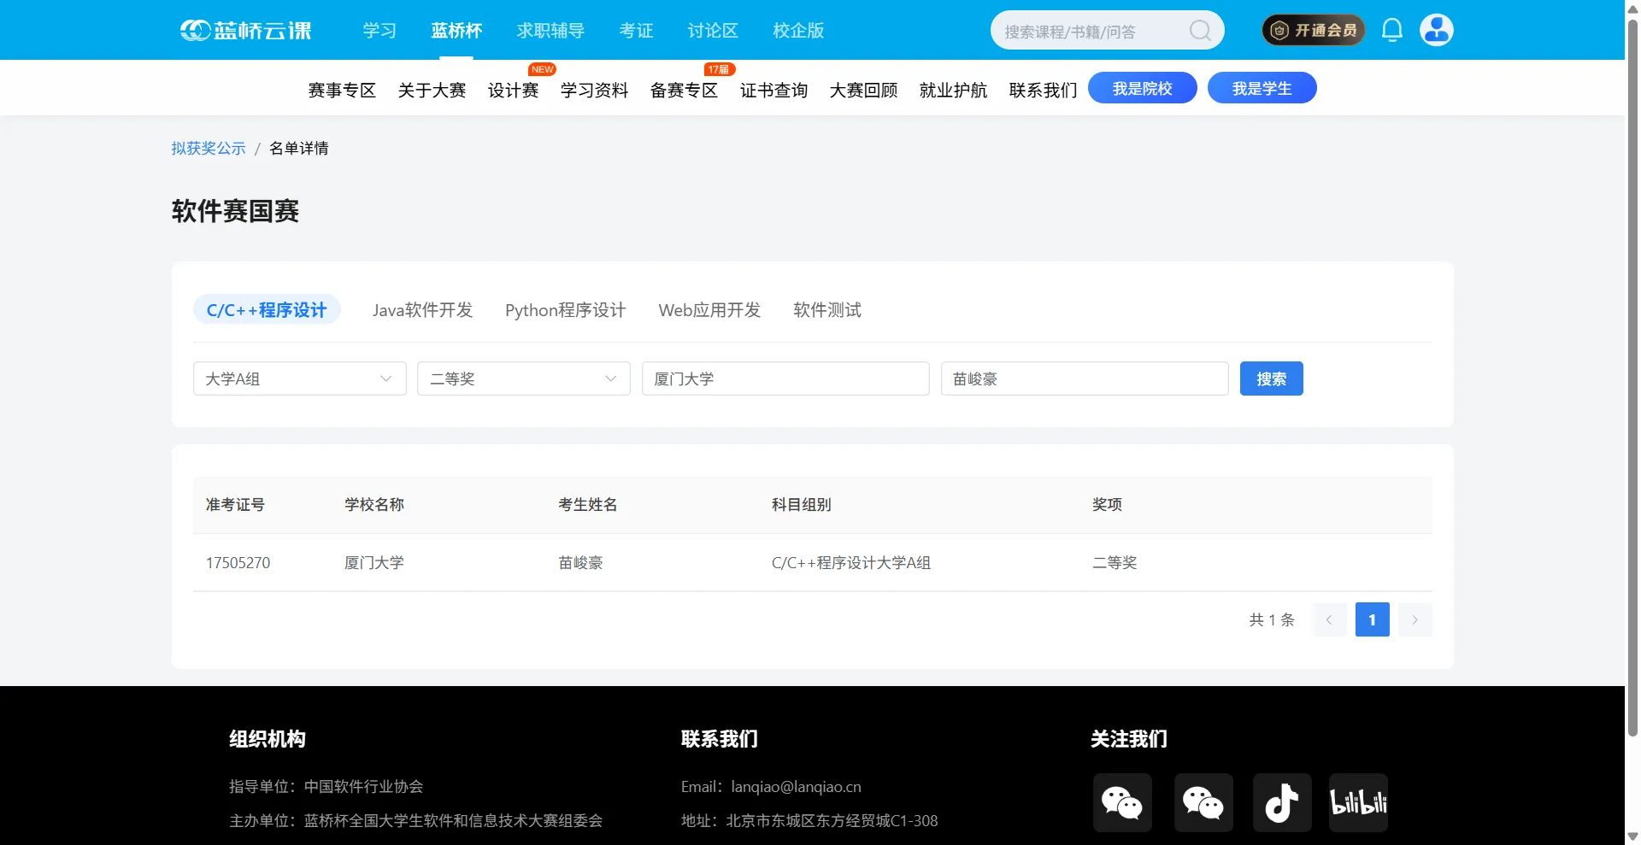The image size is (1641, 845).
Task: Open the 设计赛 submenu item
Action: click(513, 90)
